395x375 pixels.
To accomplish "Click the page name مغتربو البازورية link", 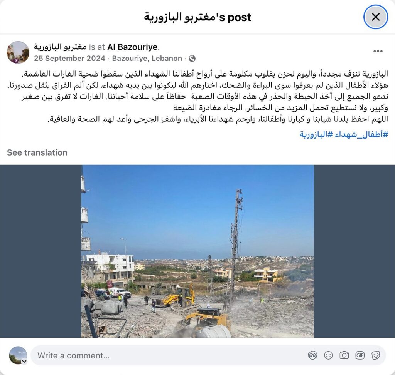I will (60, 47).
